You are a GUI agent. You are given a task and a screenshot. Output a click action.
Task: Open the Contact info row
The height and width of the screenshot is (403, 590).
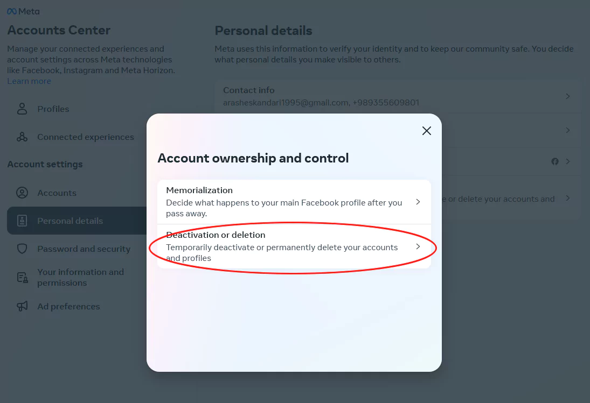pyautogui.click(x=377, y=96)
